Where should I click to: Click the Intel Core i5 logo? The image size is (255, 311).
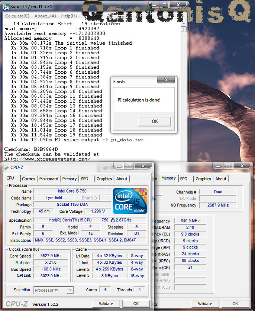pyautogui.click(x=130, y=201)
